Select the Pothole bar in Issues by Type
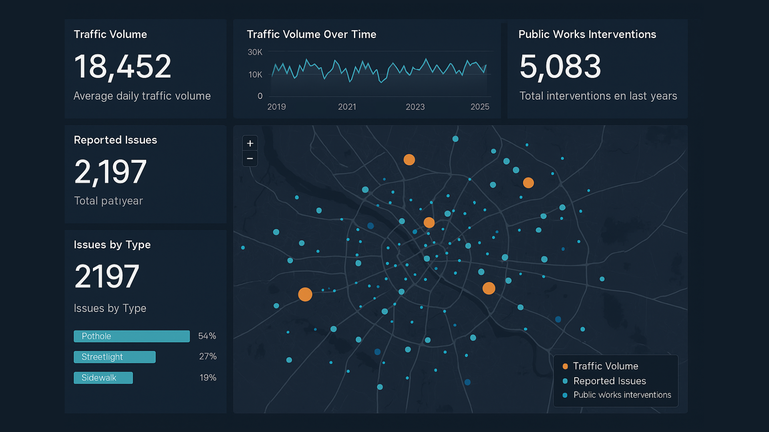769x432 pixels. click(x=131, y=336)
